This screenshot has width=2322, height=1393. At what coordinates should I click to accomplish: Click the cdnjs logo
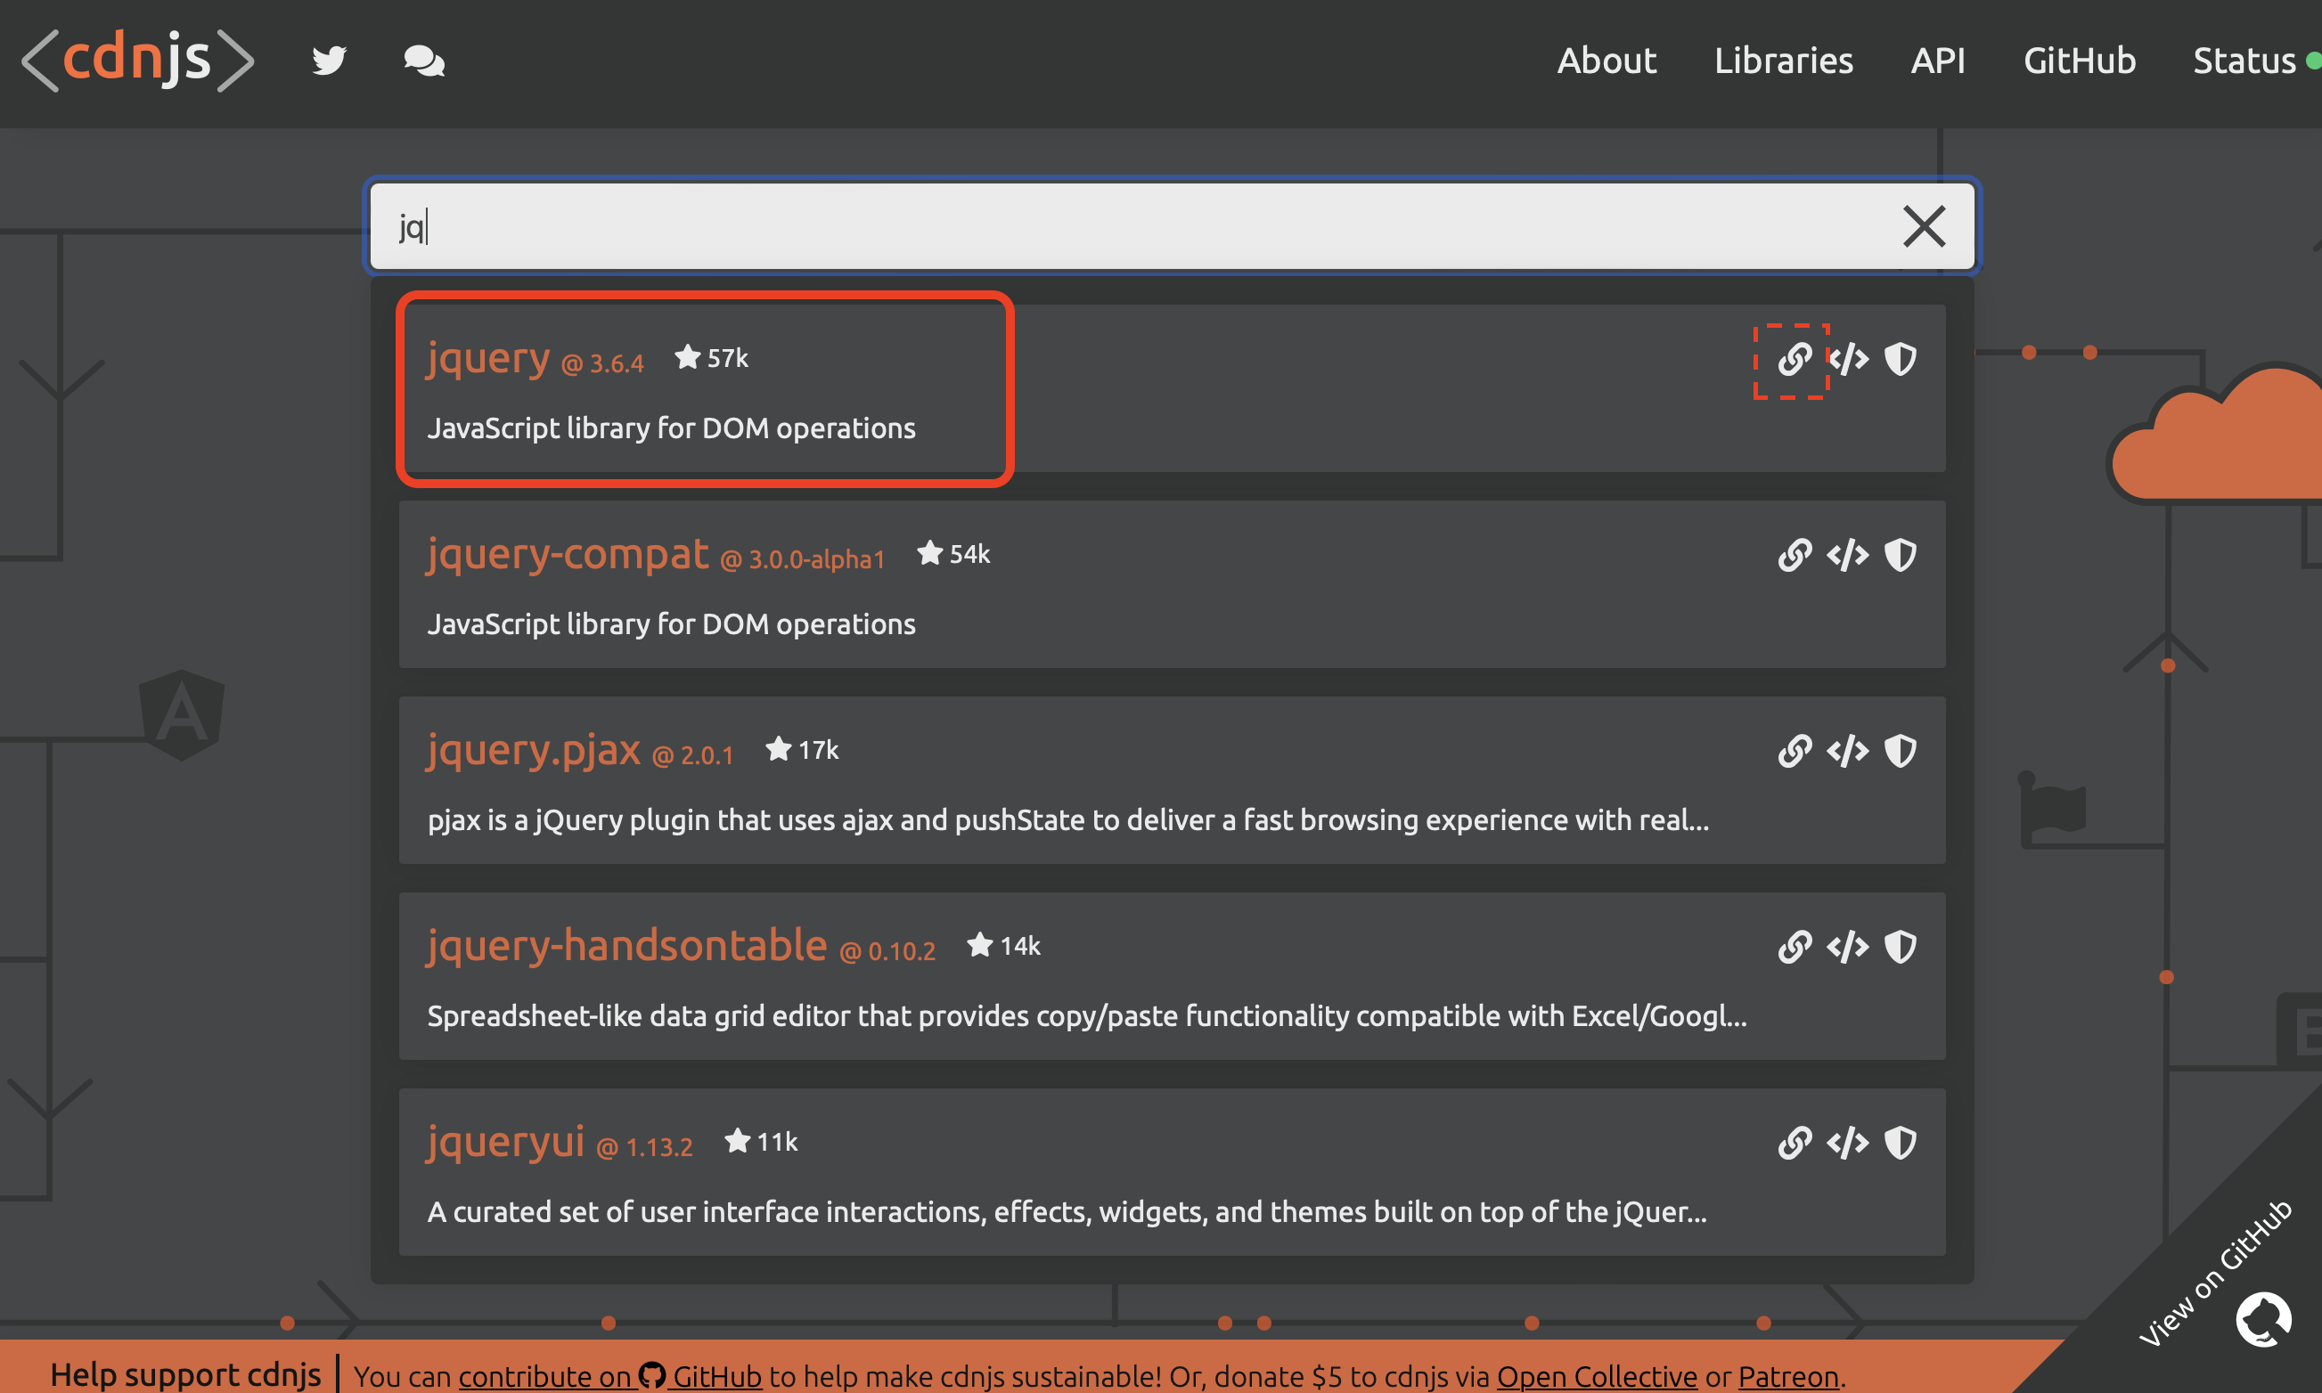[137, 61]
